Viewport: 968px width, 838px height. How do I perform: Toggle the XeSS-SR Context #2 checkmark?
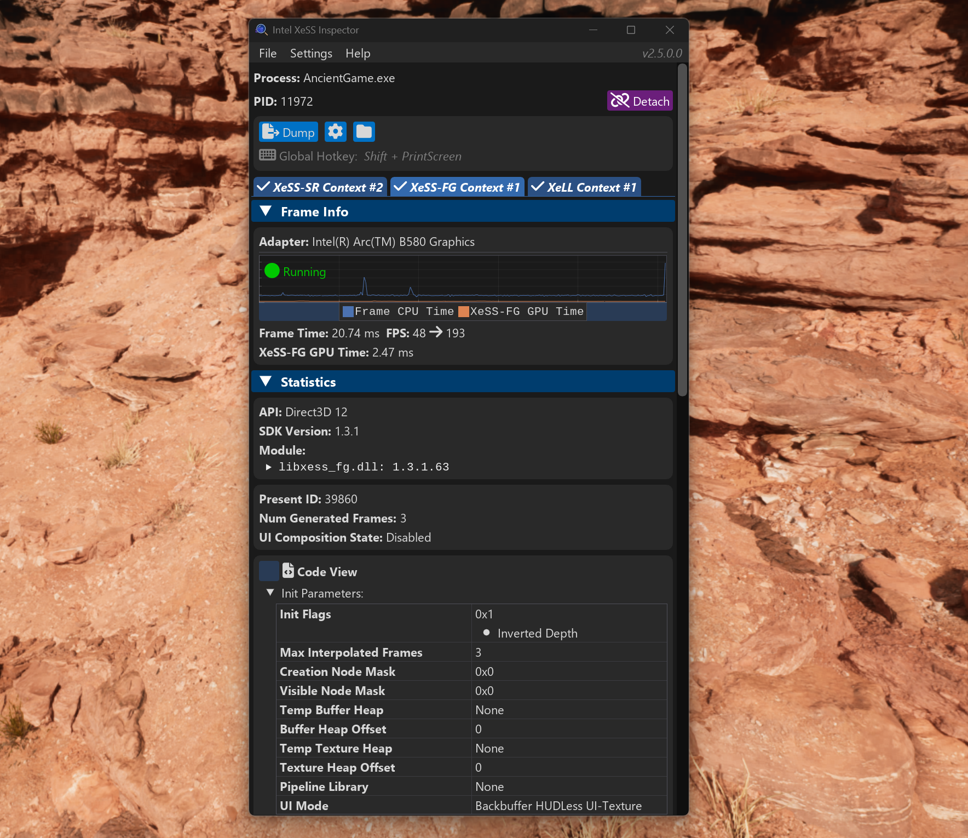tap(264, 186)
